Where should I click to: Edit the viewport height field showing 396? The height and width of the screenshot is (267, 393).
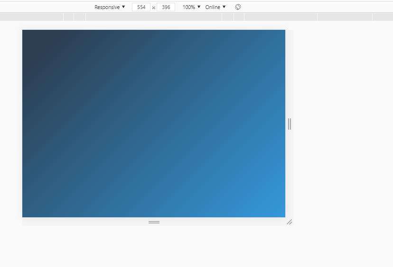pyautogui.click(x=166, y=7)
